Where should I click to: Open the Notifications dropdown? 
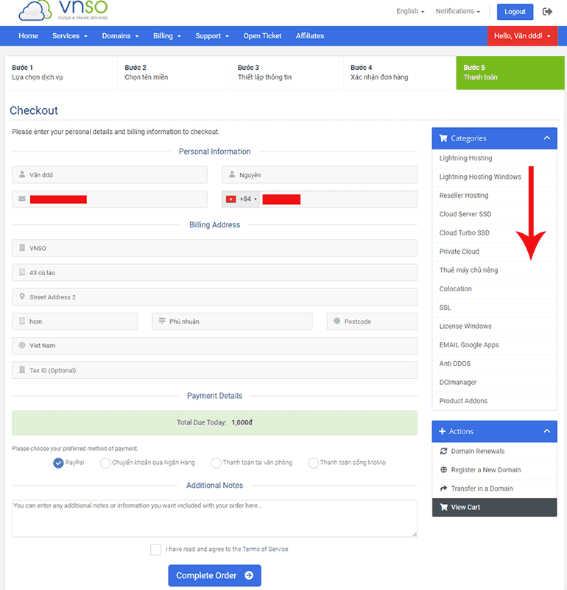458,11
